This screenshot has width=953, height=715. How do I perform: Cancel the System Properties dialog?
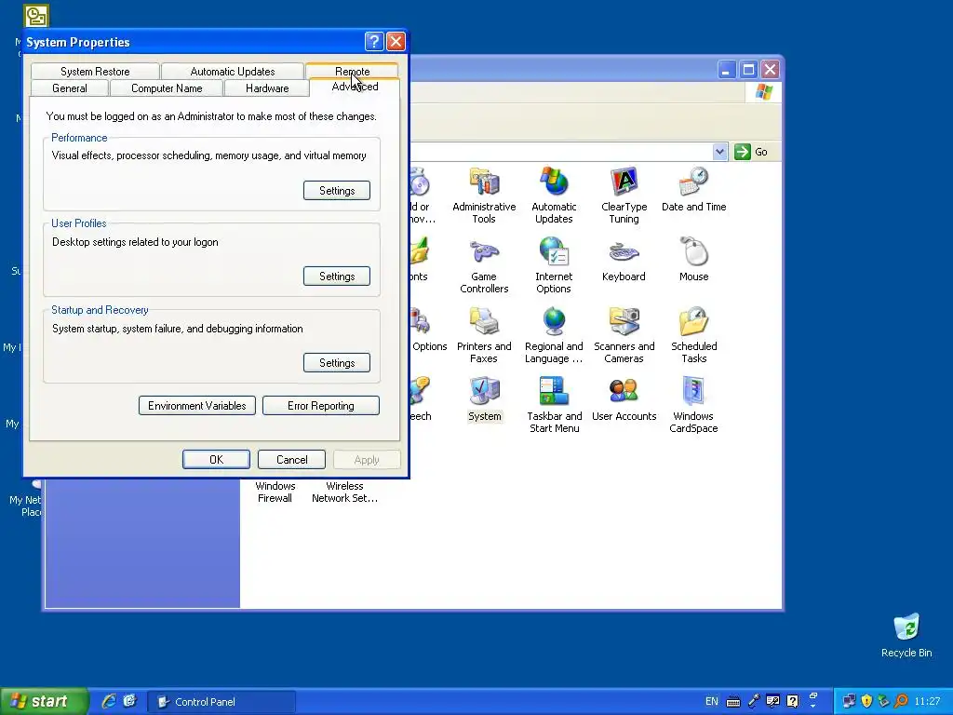coord(291,460)
